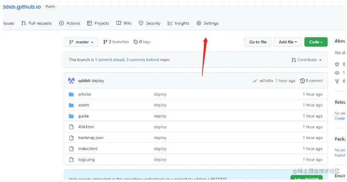Click the logo.png file icon
Screen dimensions: 347x182
tap(71, 159)
